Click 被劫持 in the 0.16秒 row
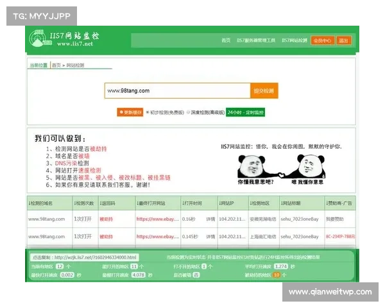The width and height of the screenshot is (385, 308). point(106,219)
